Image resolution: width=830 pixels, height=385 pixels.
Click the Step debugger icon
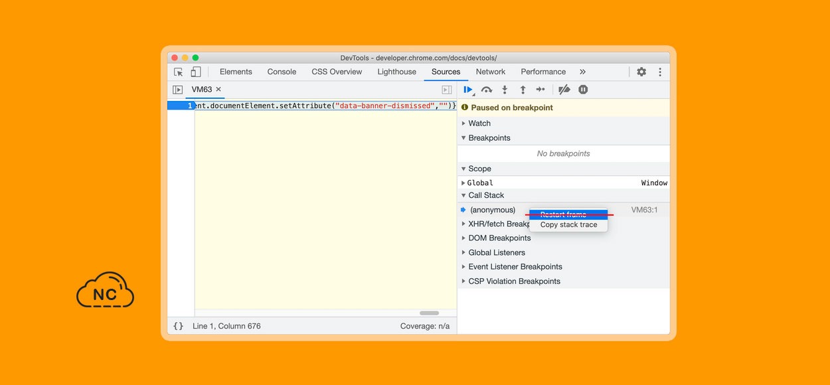(x=540, y=90)
